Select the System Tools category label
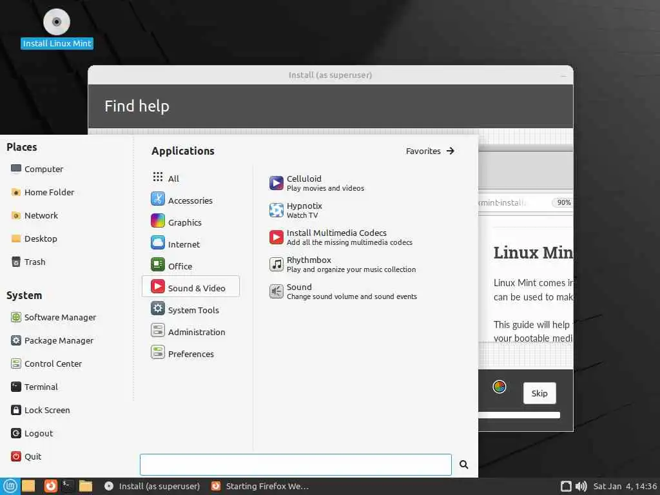660x495 pixels. pos(193,310)
